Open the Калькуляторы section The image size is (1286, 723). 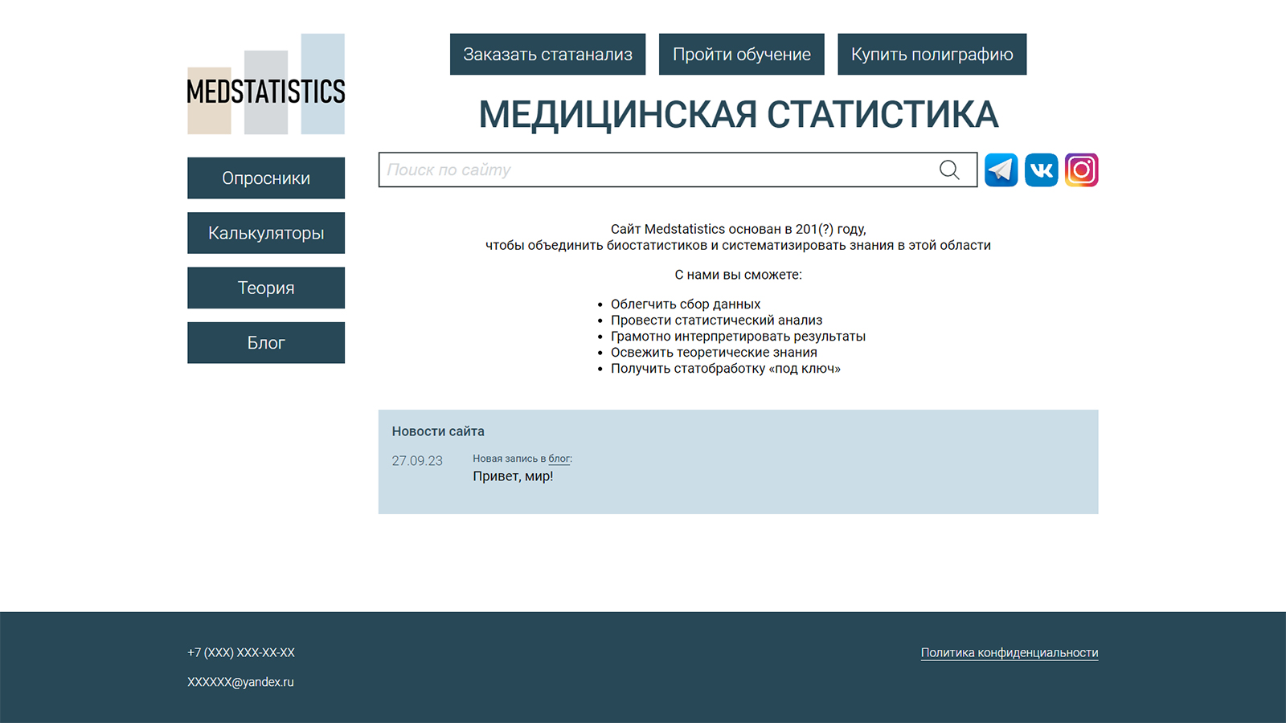click(x=266, y=233)
